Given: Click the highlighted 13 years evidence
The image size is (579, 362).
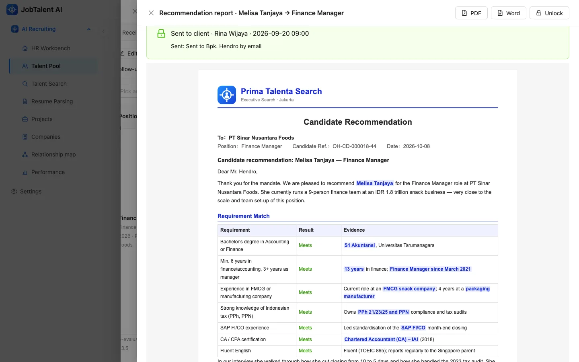Looking at the screenshot, I should pyautogui.click(x=354, y=269).
